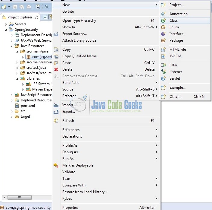Click the Paste clipboard icon

(56, 63)
